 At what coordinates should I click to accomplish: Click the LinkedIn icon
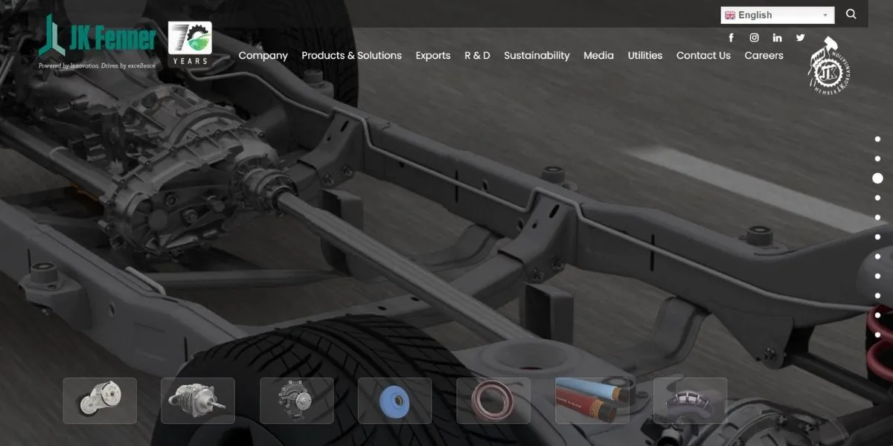tap(777, 38)
